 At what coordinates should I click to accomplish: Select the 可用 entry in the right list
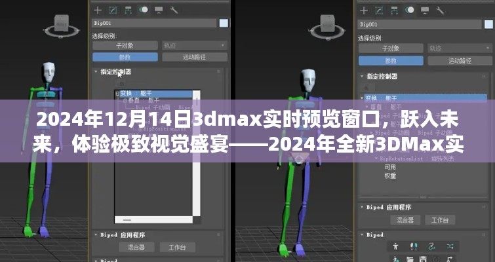390,167
